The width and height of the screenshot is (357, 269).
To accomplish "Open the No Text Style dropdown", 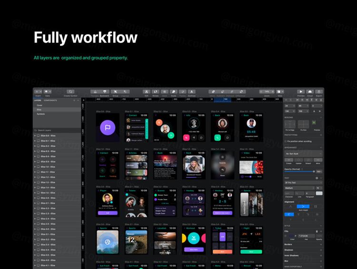I will point(303,154).
